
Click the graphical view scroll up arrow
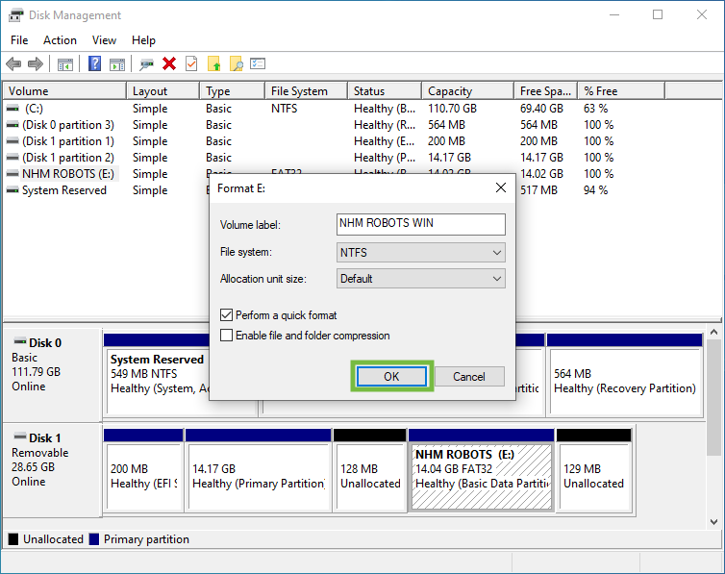[713, 332]
